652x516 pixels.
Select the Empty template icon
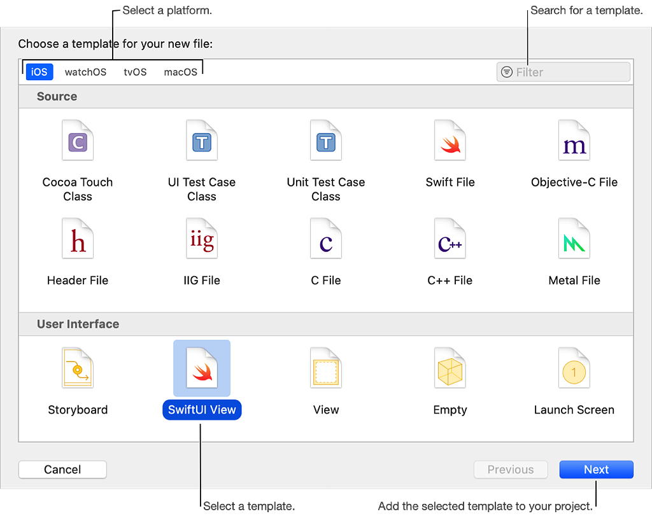[x=450, y=368]
